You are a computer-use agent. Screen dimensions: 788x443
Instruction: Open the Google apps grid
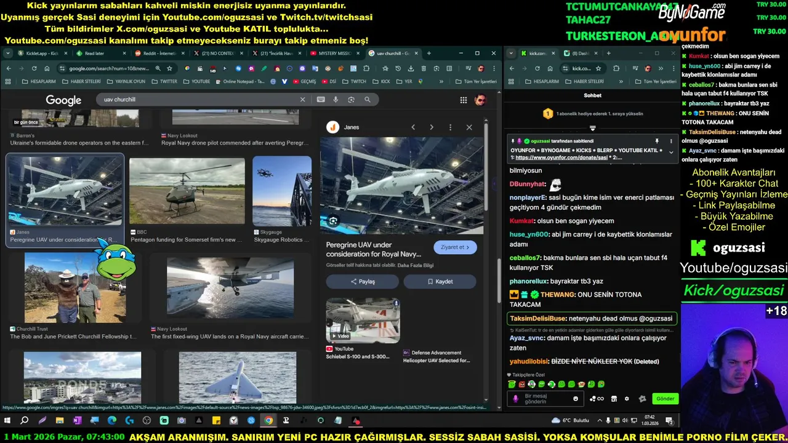tap(463, 100)
